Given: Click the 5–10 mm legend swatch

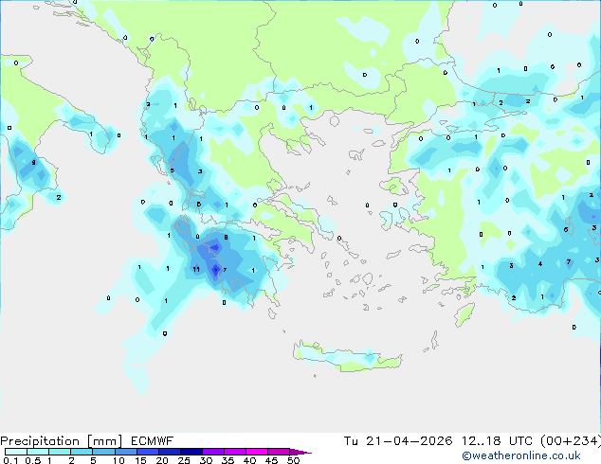Looking at the screenshot, I should click(x=103, y=452).
